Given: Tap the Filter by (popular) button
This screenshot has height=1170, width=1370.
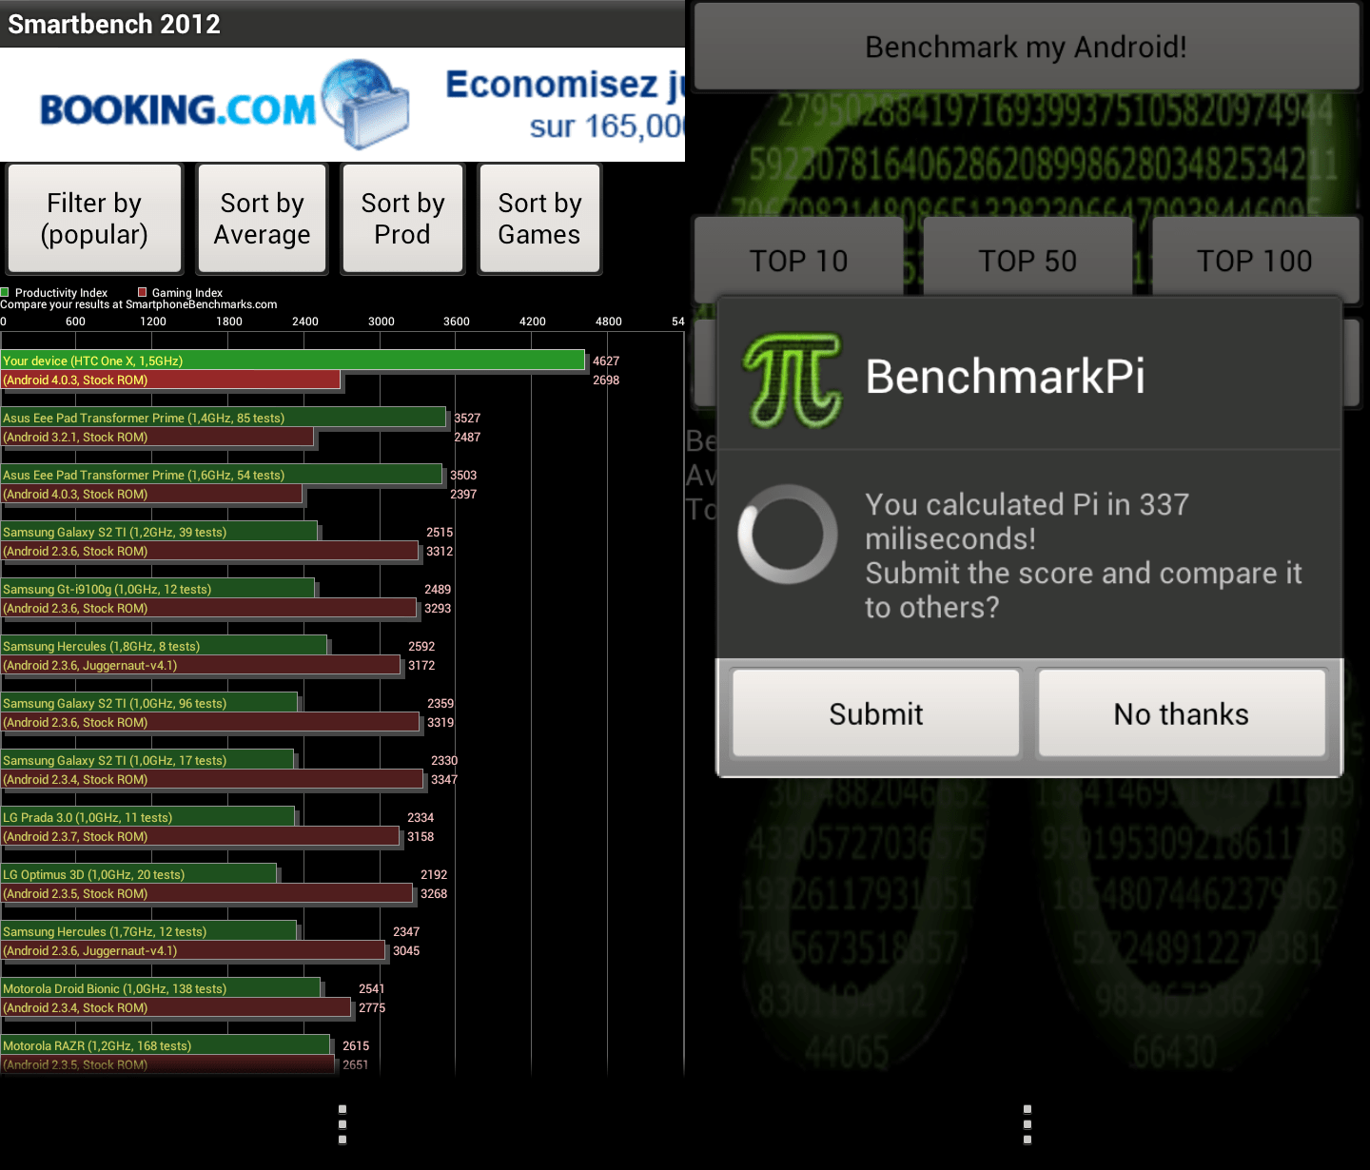Looking at the screenshot, I should click(94, 219).
